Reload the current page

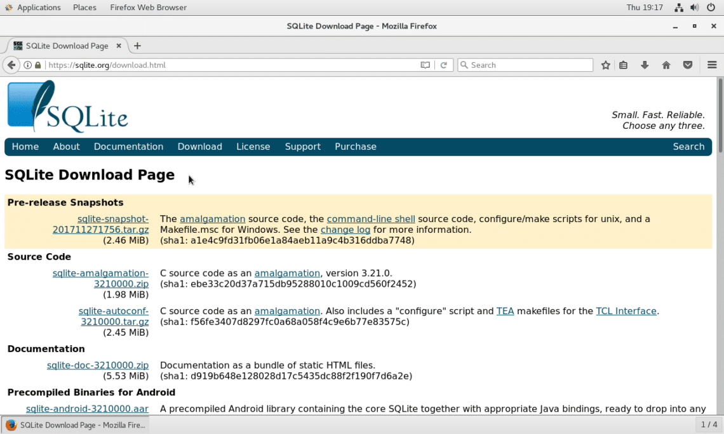[x=444, y=65]
